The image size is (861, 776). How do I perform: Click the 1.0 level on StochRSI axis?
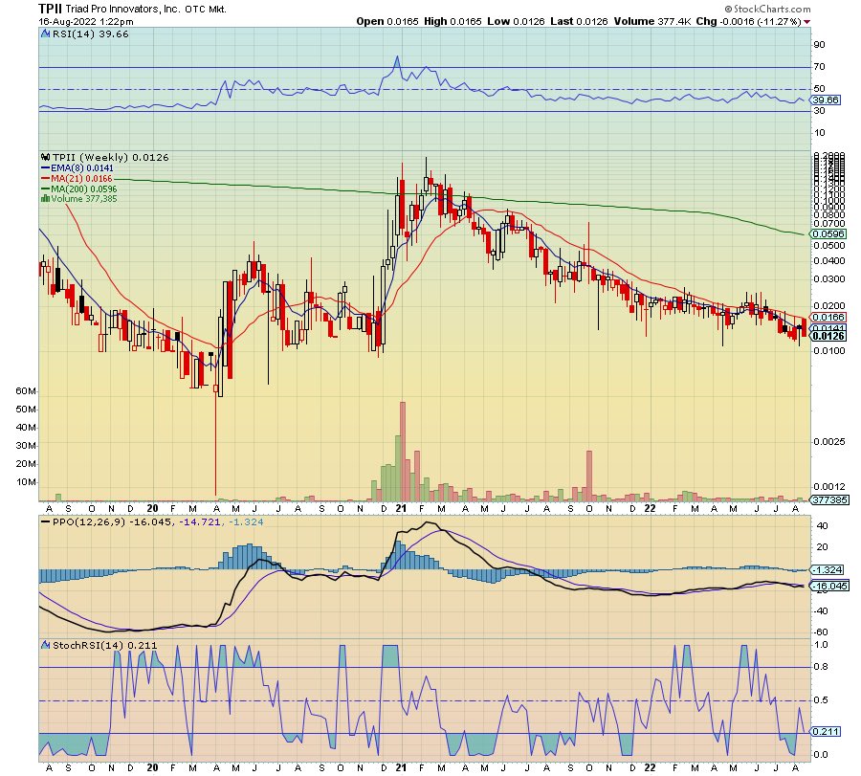pos(822,645)
